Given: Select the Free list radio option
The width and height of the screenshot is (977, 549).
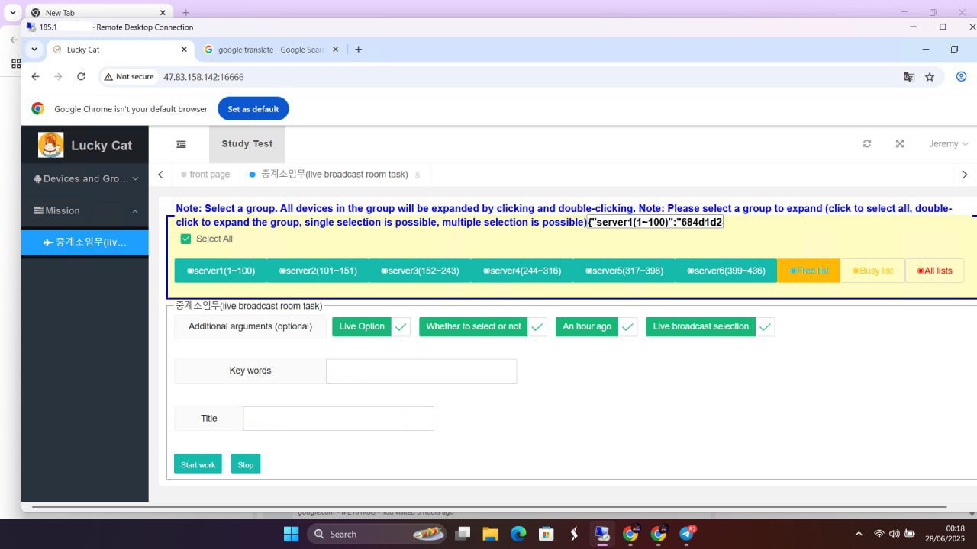Looking at the screenshot, I should pos(808,271).
